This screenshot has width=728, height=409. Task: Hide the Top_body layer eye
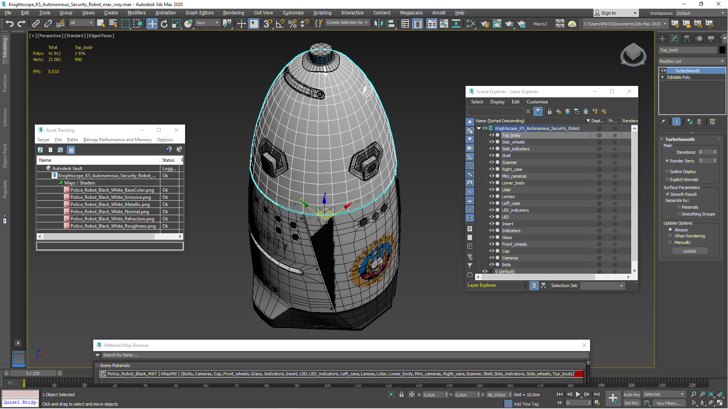point(491,135)
